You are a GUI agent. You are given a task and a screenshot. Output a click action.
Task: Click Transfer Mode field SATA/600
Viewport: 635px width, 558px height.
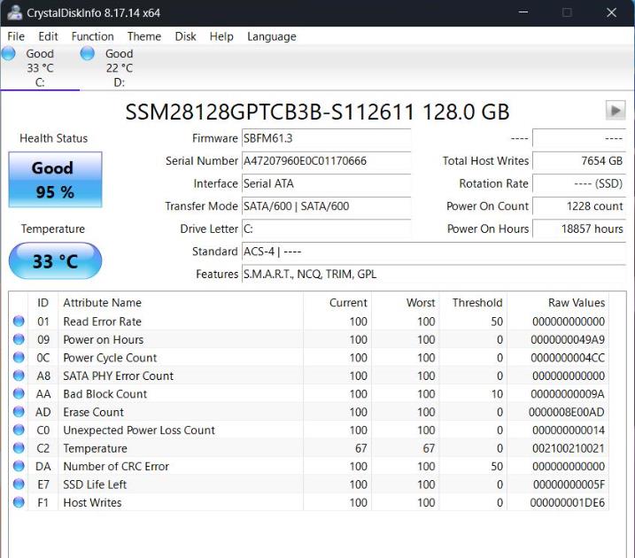click(327, 206)
